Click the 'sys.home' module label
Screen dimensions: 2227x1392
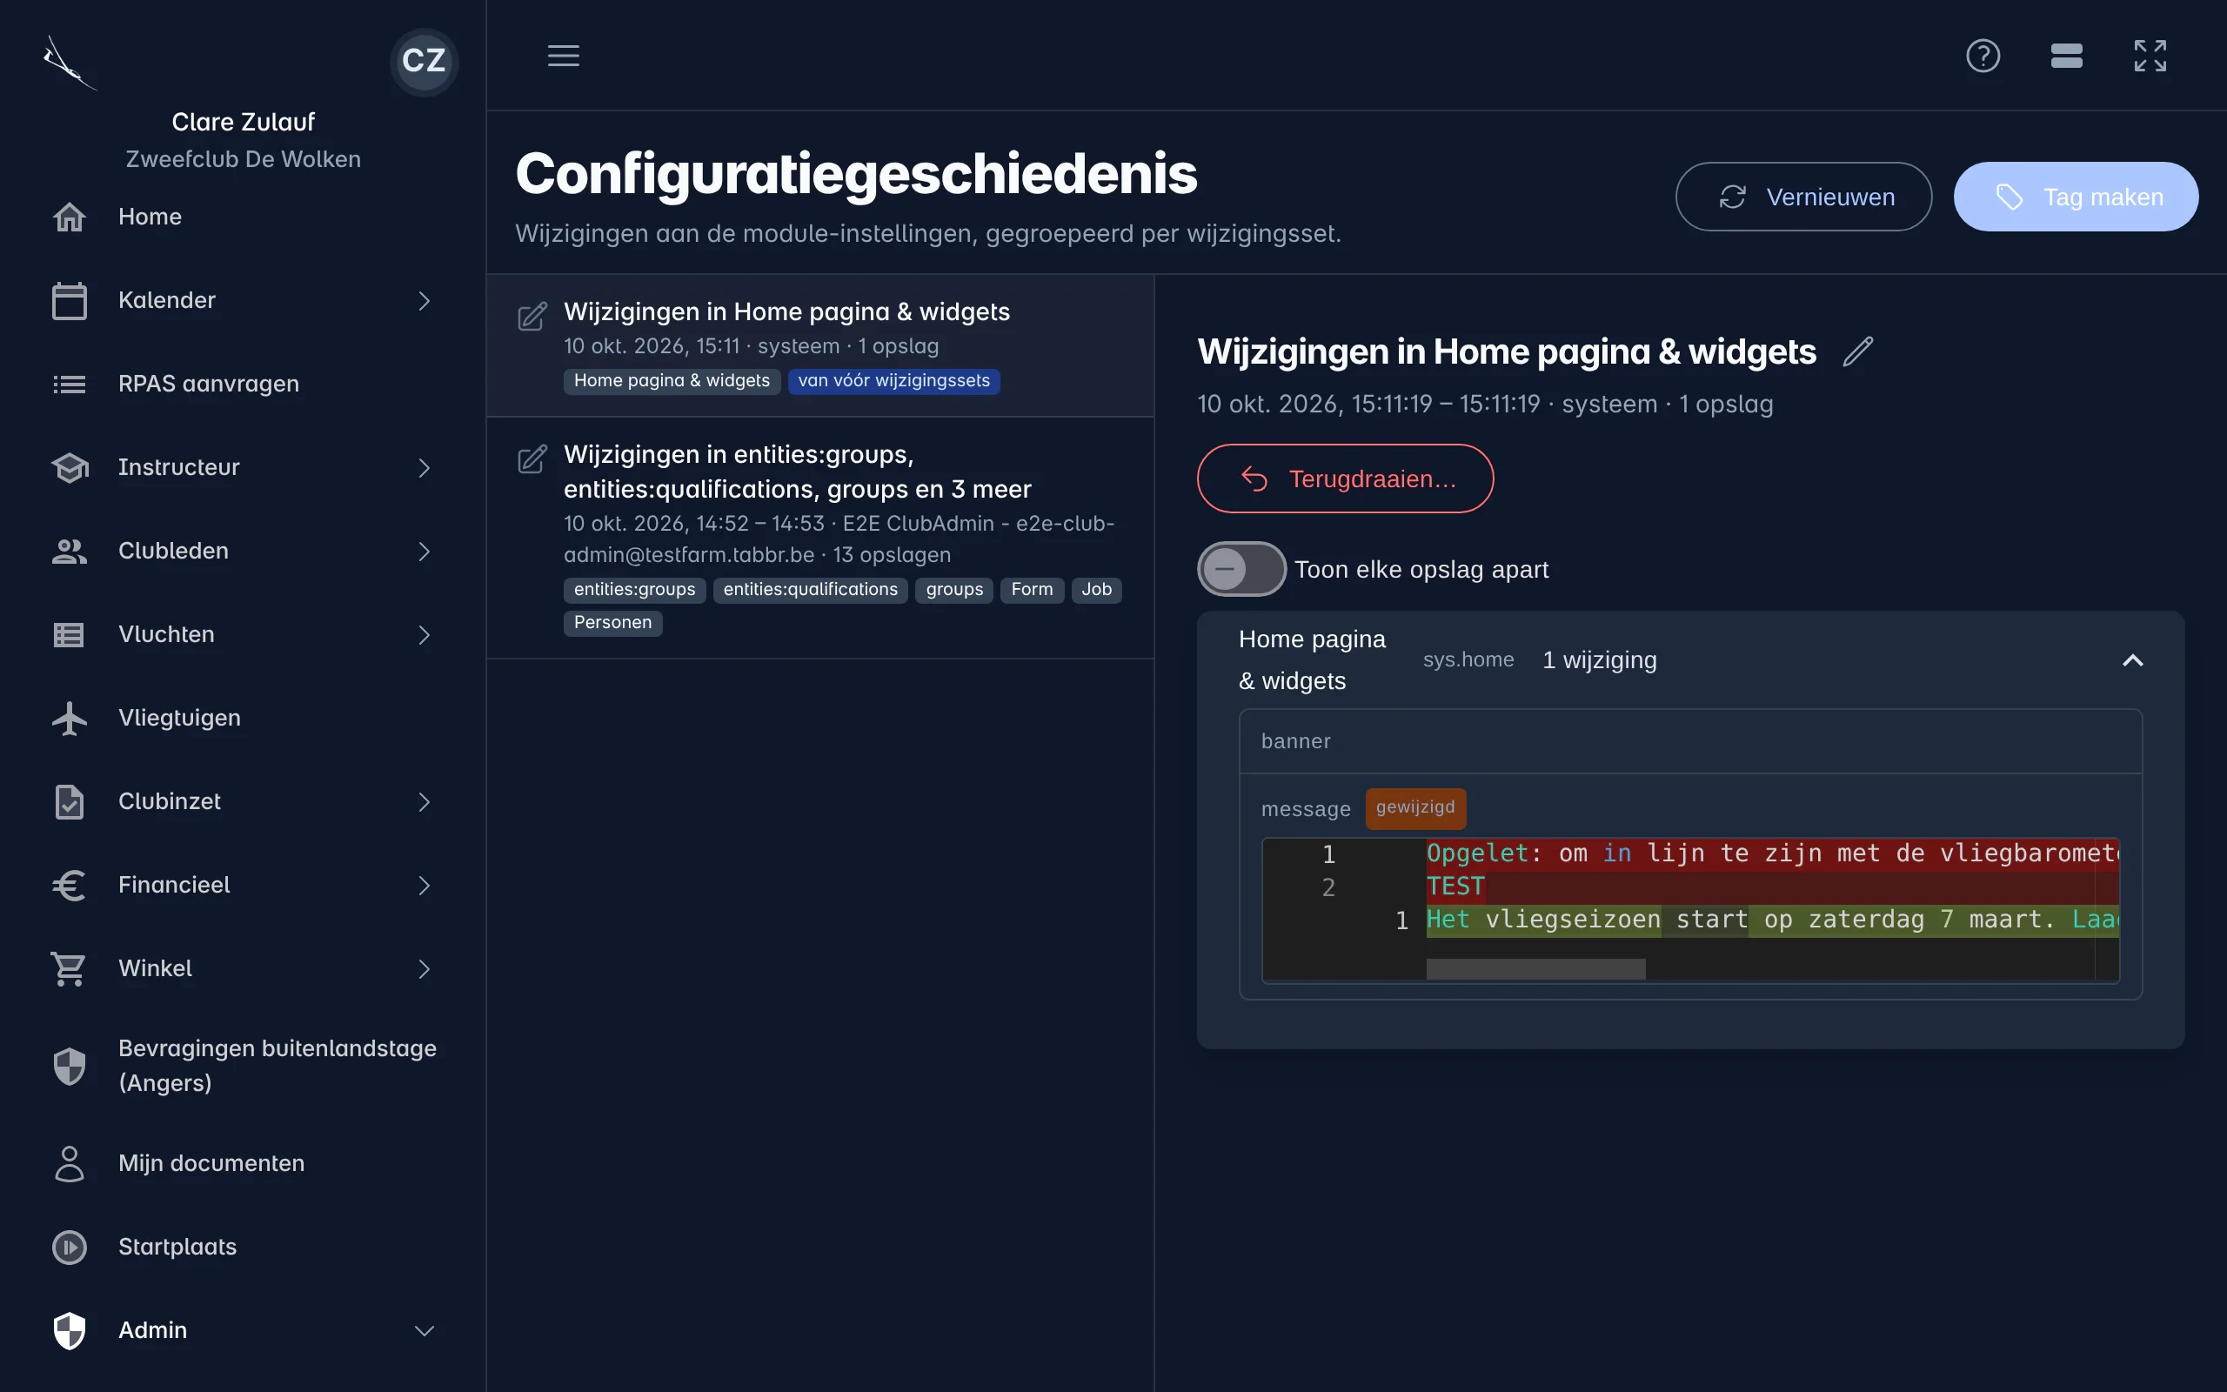1468,660
